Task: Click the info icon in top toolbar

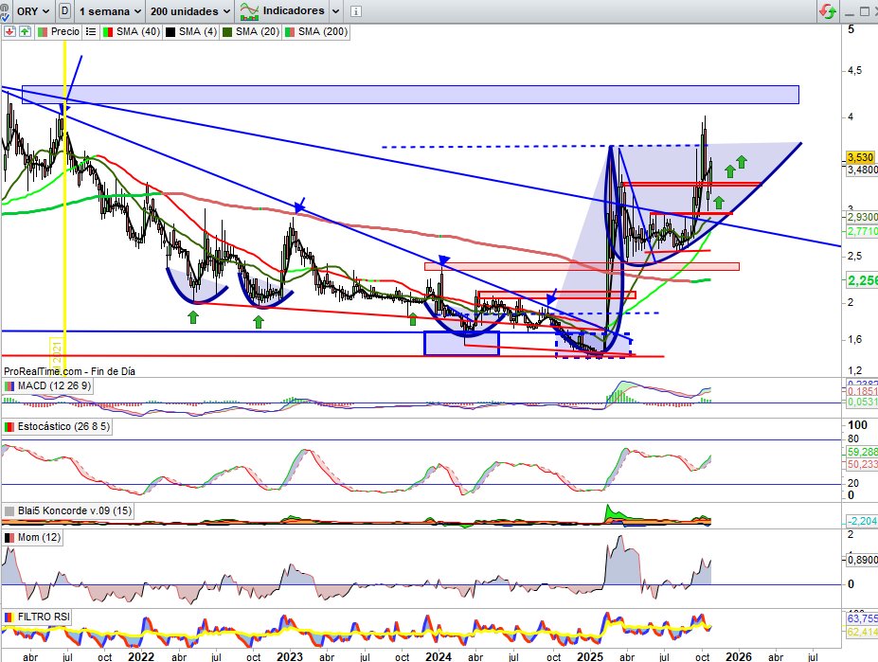Action: [x=355, y=11]
